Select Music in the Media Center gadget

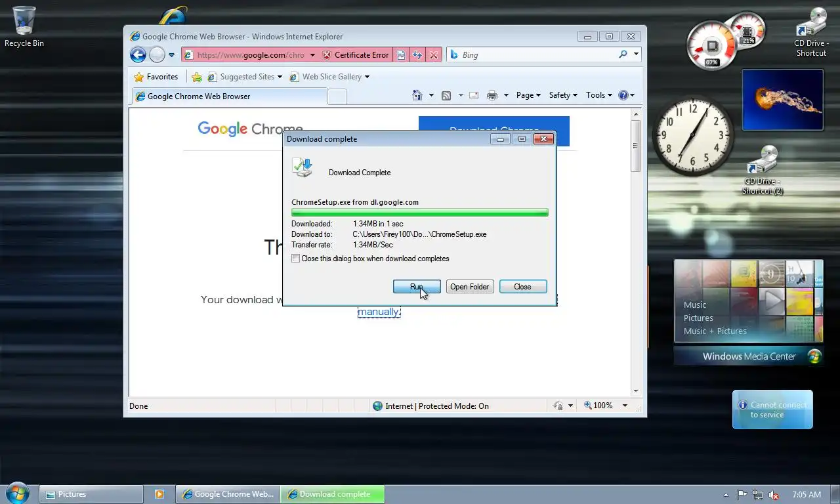coord(695,304)
